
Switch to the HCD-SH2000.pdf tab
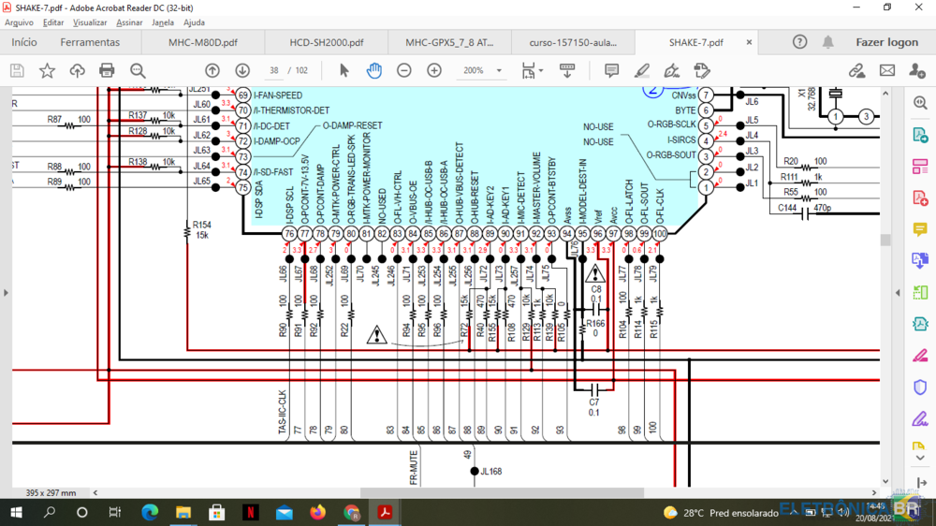tap(327, 42)
